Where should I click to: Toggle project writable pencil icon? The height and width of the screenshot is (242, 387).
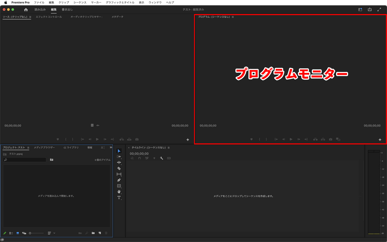pyautogui.click(x=5, y=233)
